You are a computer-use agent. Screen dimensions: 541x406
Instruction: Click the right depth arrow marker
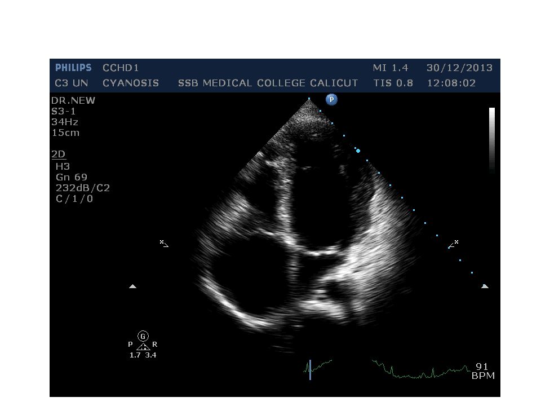(453, 244)
